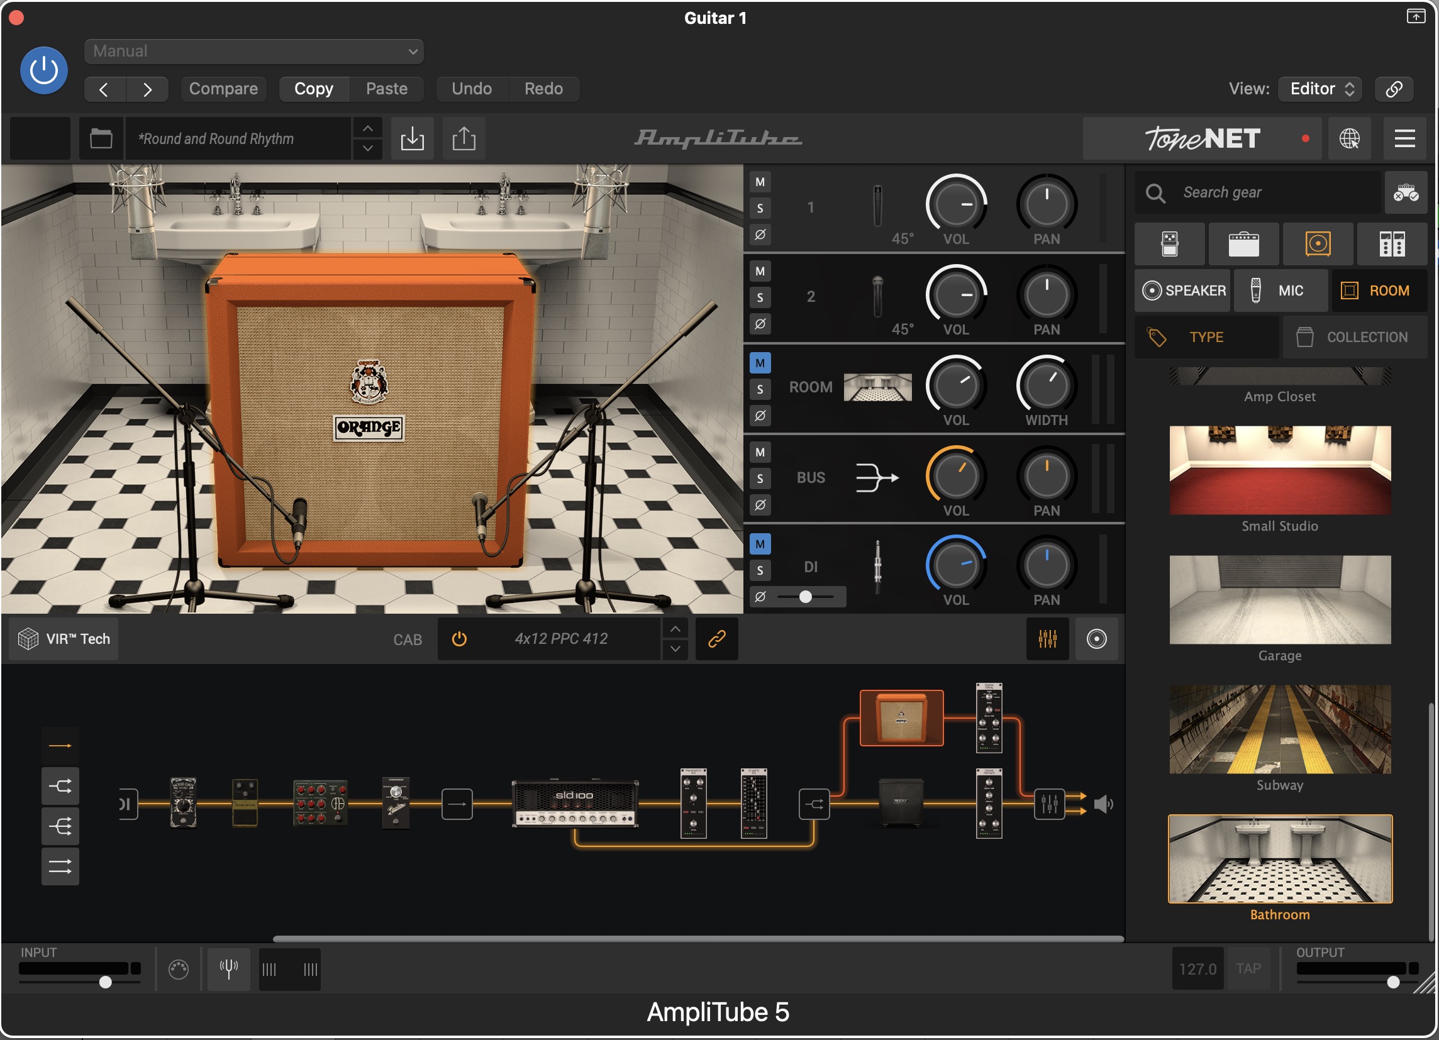The image size is (1439, 1040).
Task: Open the Editor view dropdown
Action: [1321, 89]
